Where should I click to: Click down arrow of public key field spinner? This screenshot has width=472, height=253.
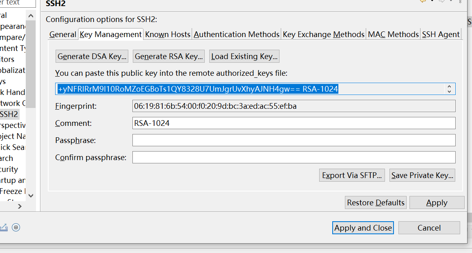coord(449,91)
